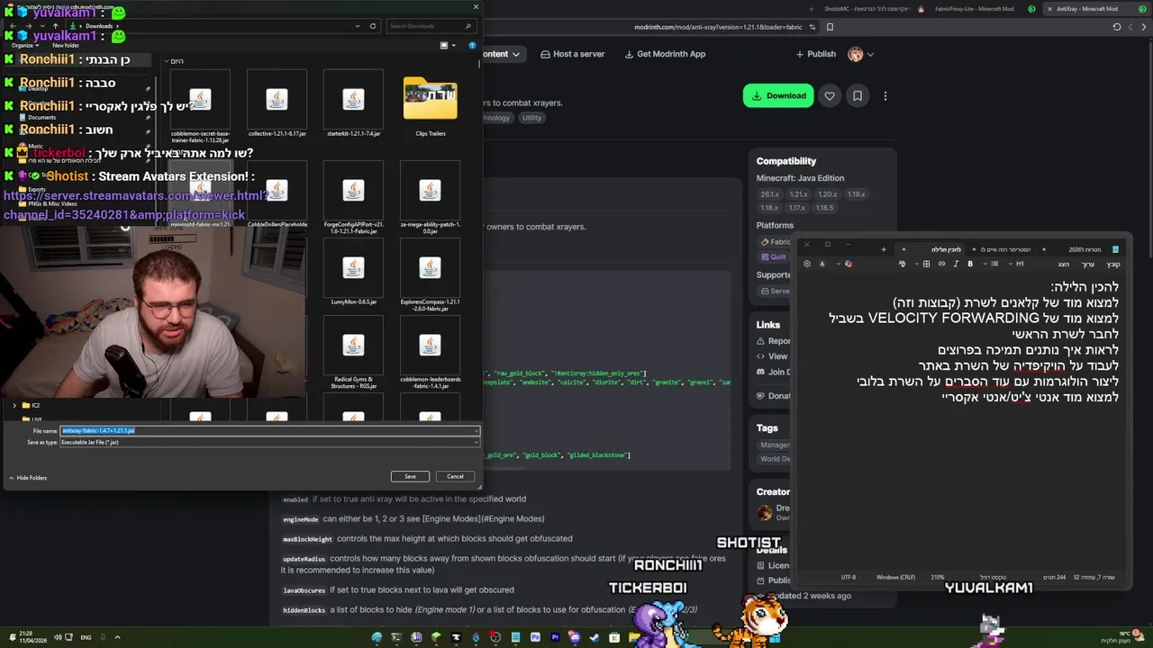
Task: Click the Copilot icon in Notepad
Action: (849, 264)
